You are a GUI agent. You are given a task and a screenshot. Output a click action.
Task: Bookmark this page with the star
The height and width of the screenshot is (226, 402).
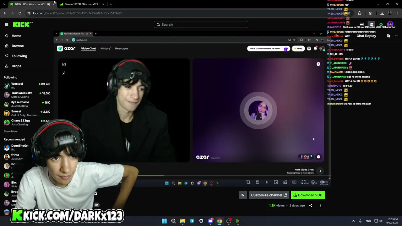(349, 13)
